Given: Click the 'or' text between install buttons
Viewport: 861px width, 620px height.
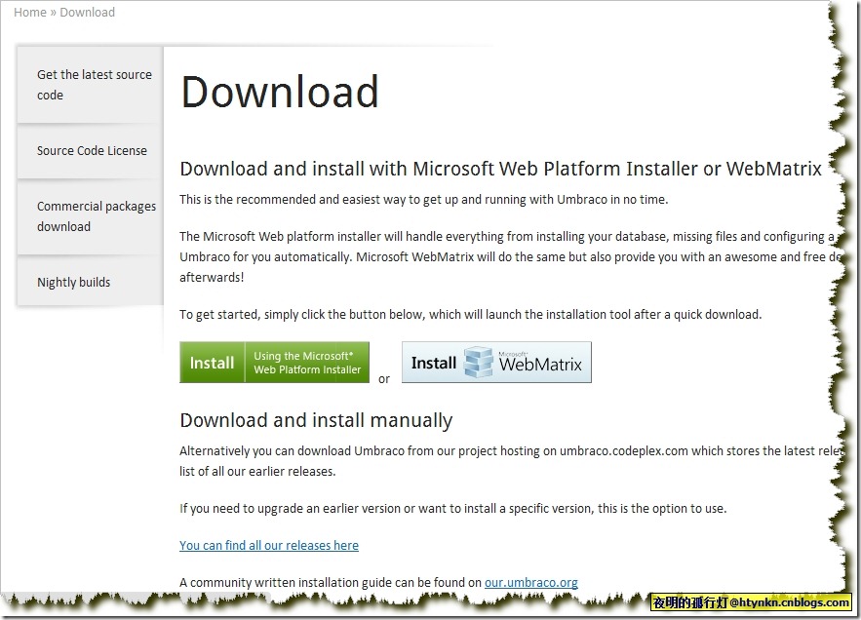Looking at the screenshot, I should click(384, 379).
